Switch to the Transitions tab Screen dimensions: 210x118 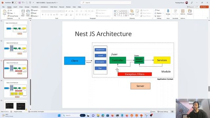tap(35, 7)
